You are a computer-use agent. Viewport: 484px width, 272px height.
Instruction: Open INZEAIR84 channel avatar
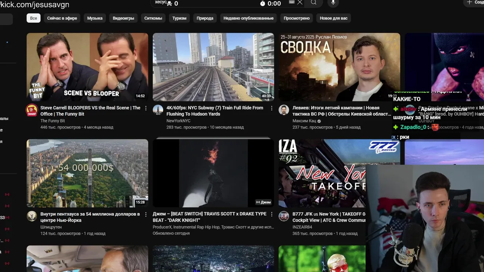pos(284,216)
